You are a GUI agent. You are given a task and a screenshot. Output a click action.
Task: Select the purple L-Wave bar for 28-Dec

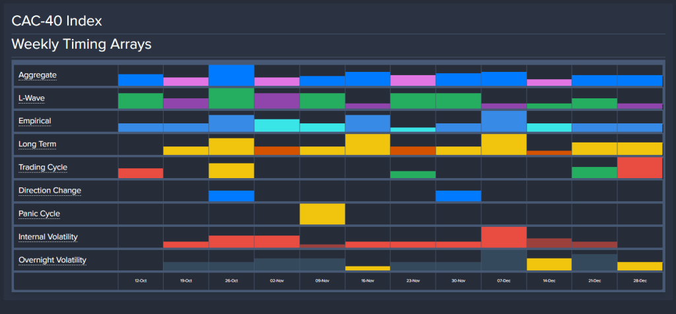(x=640, y=106)
